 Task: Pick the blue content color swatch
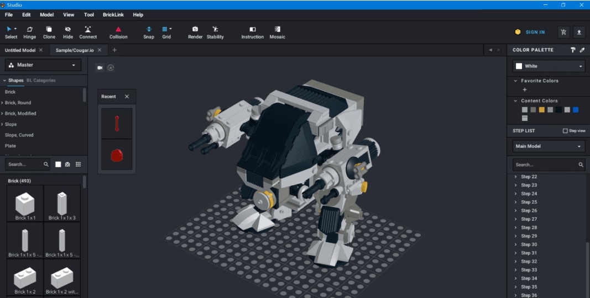click(575, 110)
